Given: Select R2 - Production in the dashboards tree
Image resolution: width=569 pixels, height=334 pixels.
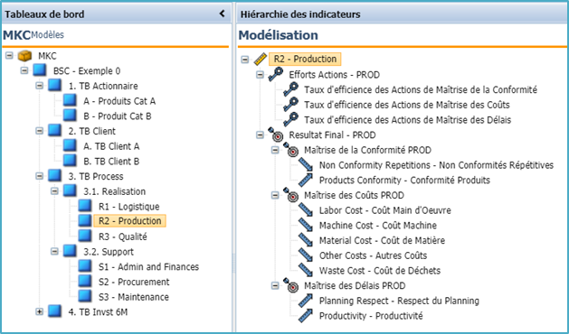Looking at the screenshot, I should tap(130, 220).
